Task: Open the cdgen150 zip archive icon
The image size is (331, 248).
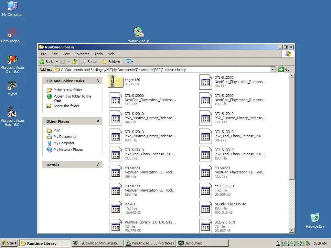Action: coord(115,81)
